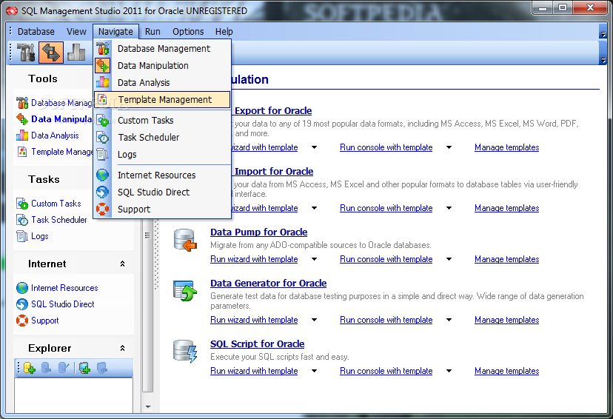
Task: Click Internet Resources globe icon in sidebar
Action: coord(22,288)
